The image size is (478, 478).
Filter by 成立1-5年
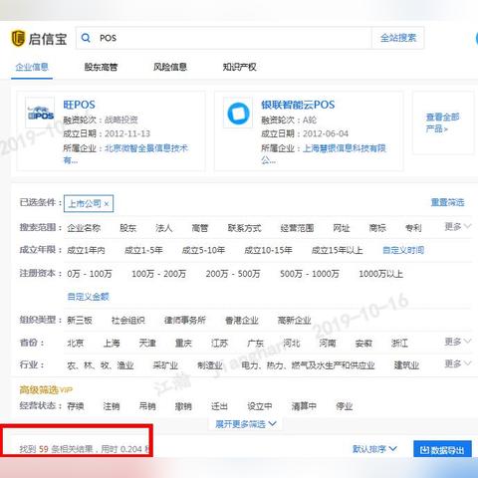coord(143,250)
